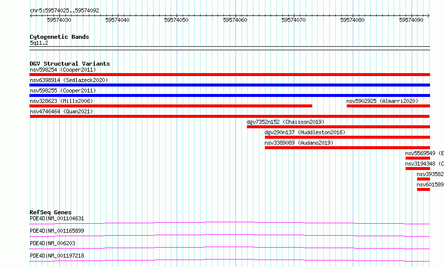Click the short red bar under nsv393582

point(424,179)
